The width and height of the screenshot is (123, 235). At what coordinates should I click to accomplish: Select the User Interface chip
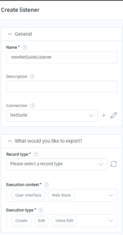tap(28, 195)
